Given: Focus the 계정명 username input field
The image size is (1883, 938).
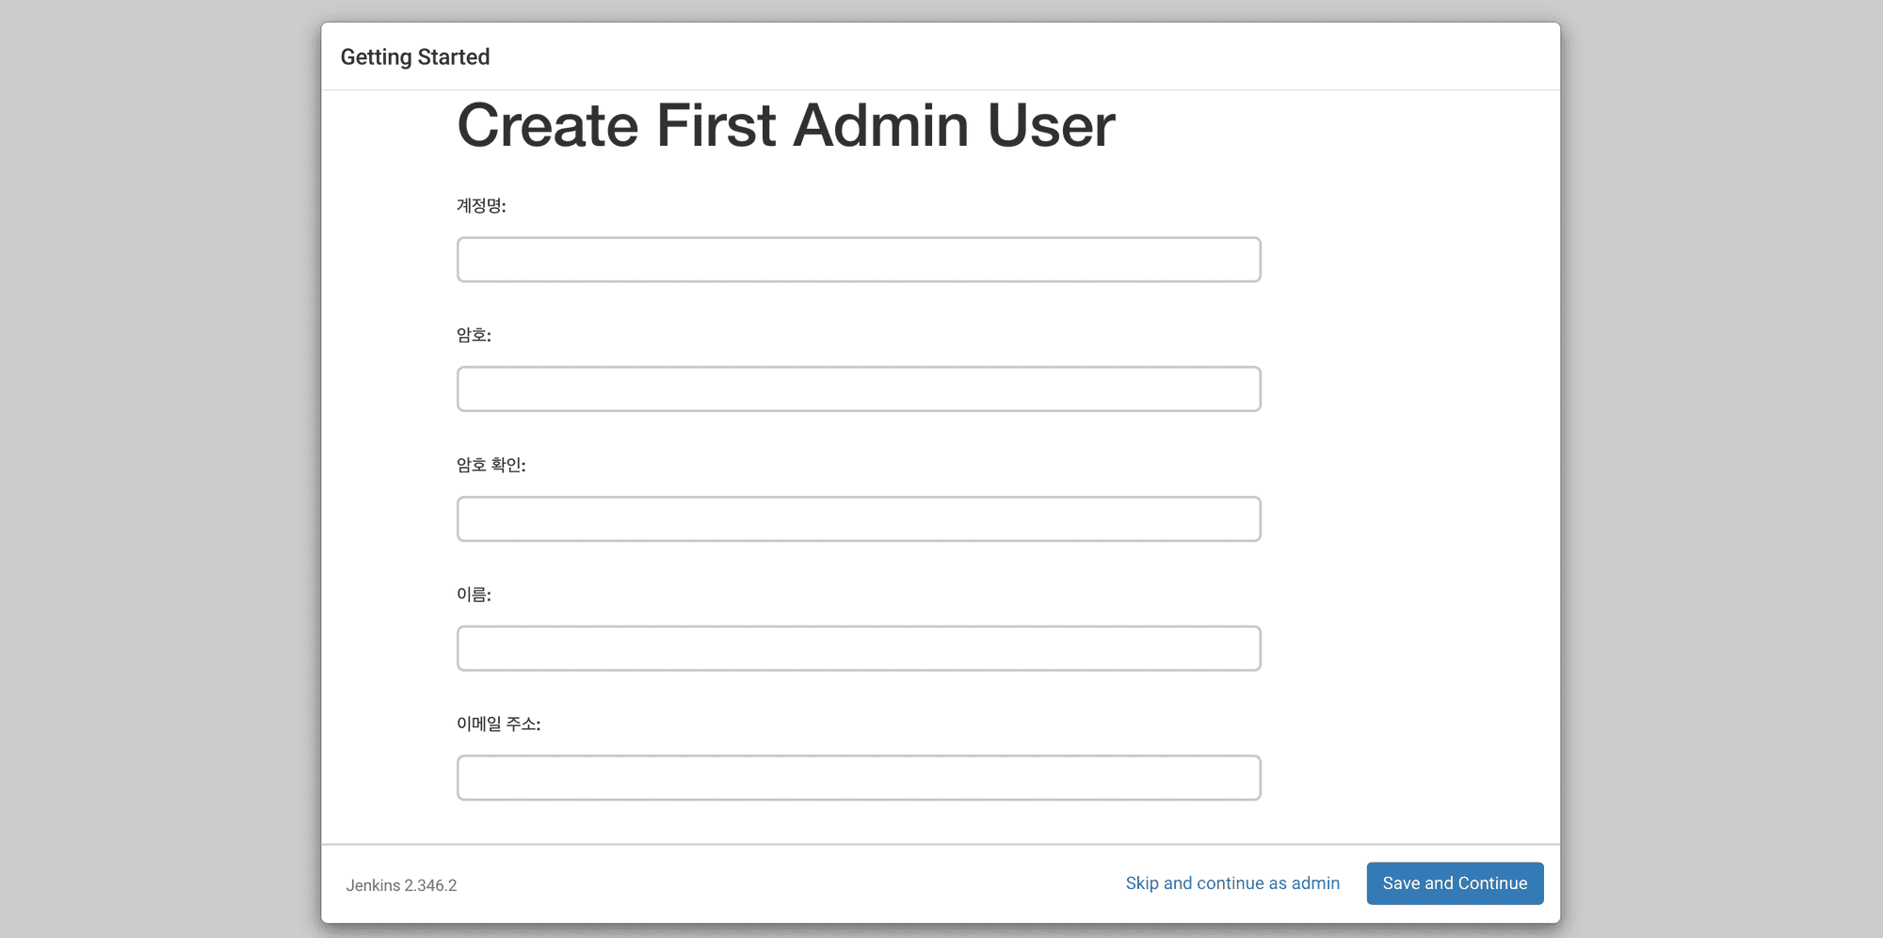Looking at the screenshot, I should coord(858,260).
